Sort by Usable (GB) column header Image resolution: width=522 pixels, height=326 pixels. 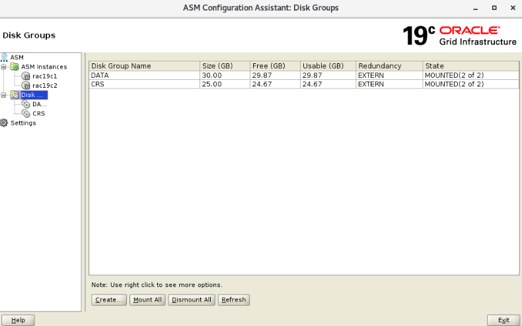[328, 66]
